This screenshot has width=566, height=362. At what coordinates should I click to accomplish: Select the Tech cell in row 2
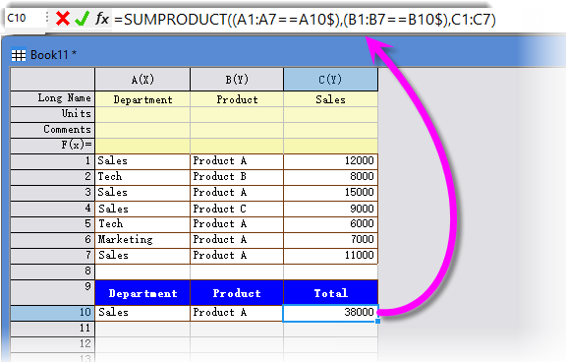coord(142,177)
